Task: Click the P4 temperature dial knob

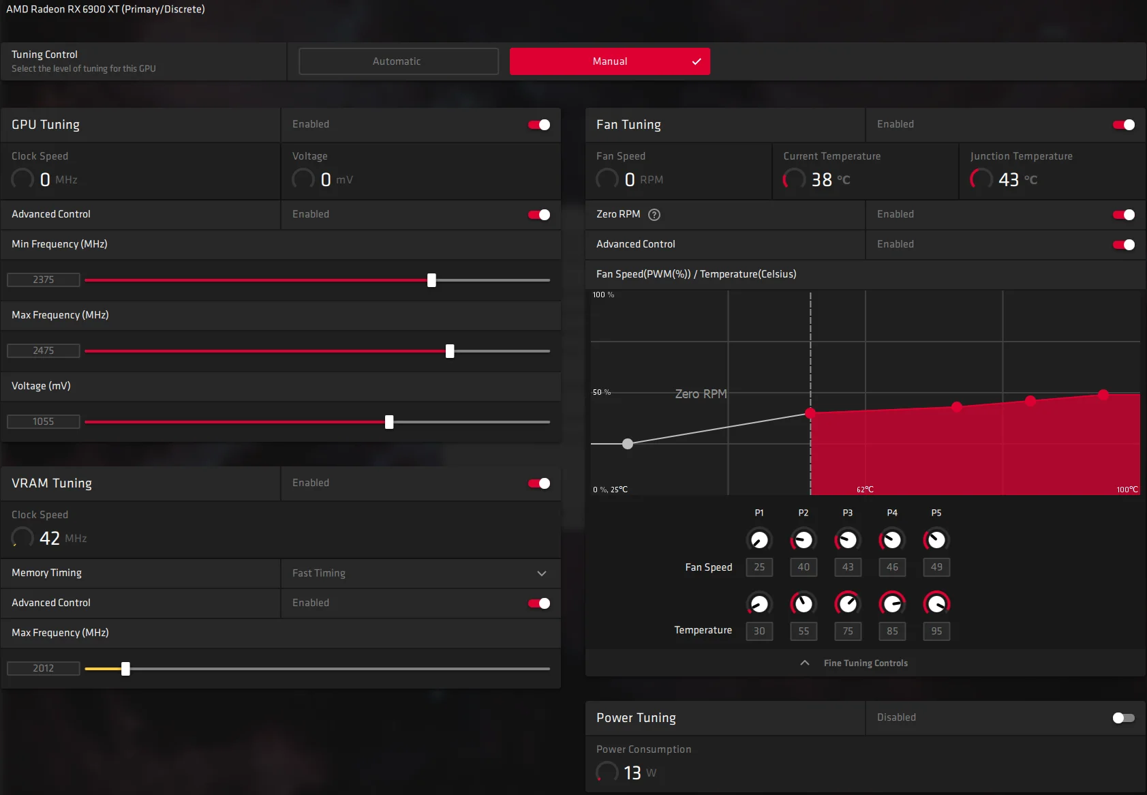Action: point(892,603)
